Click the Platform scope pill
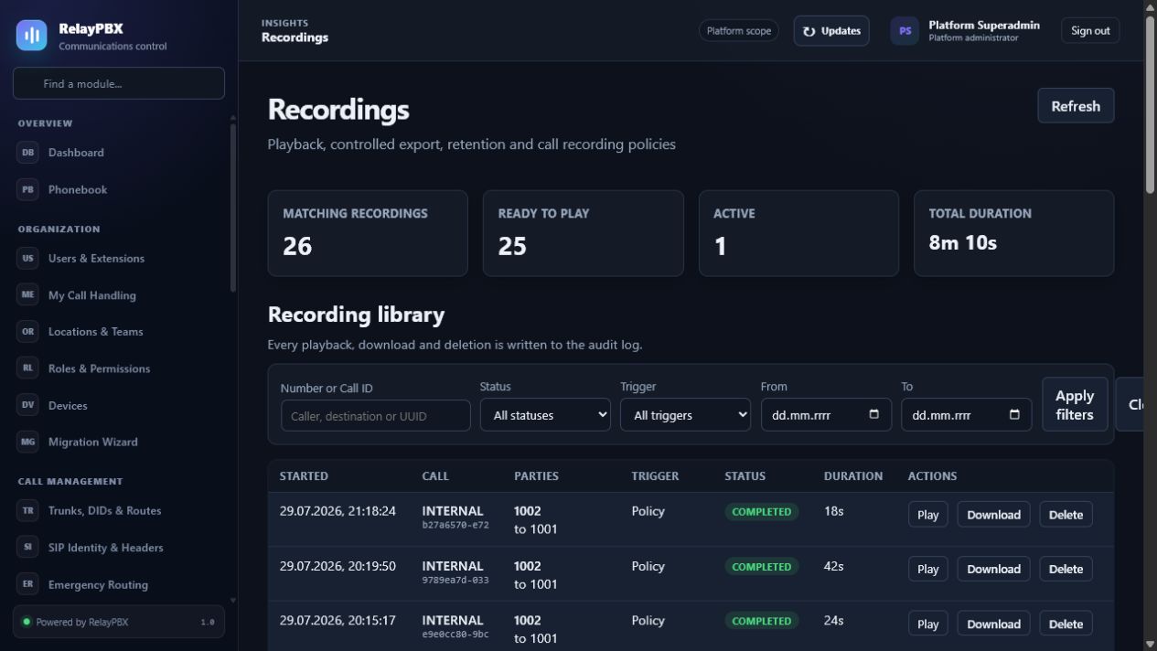The width and height of the screenshot is (1157, 651). (x=739, y=30)
